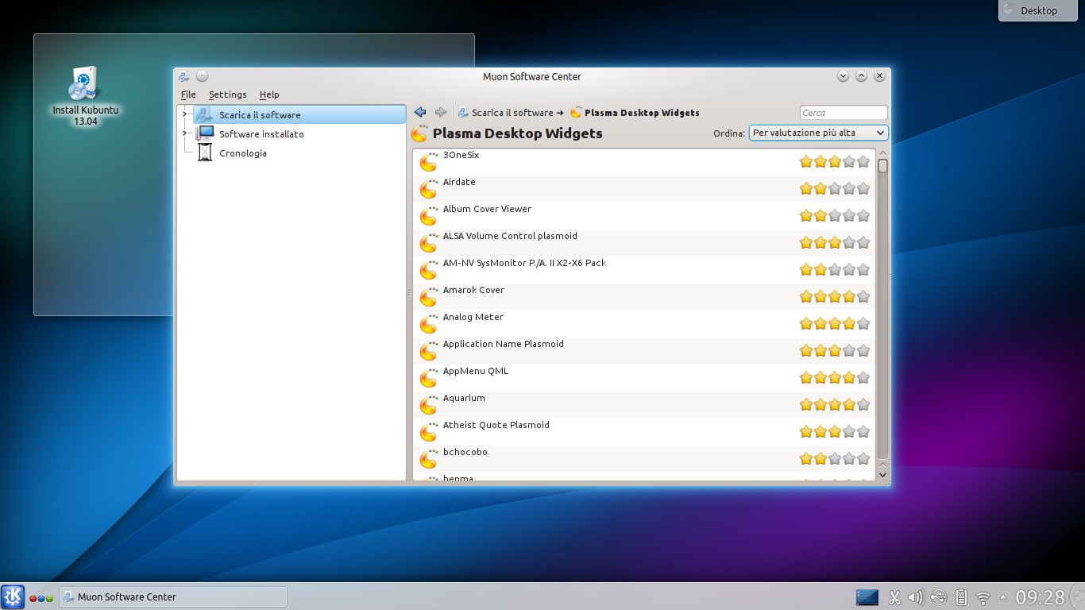Expand hidden system tray icons arrow
The width and height of the screenshot is (1085, 610).
1002,597
